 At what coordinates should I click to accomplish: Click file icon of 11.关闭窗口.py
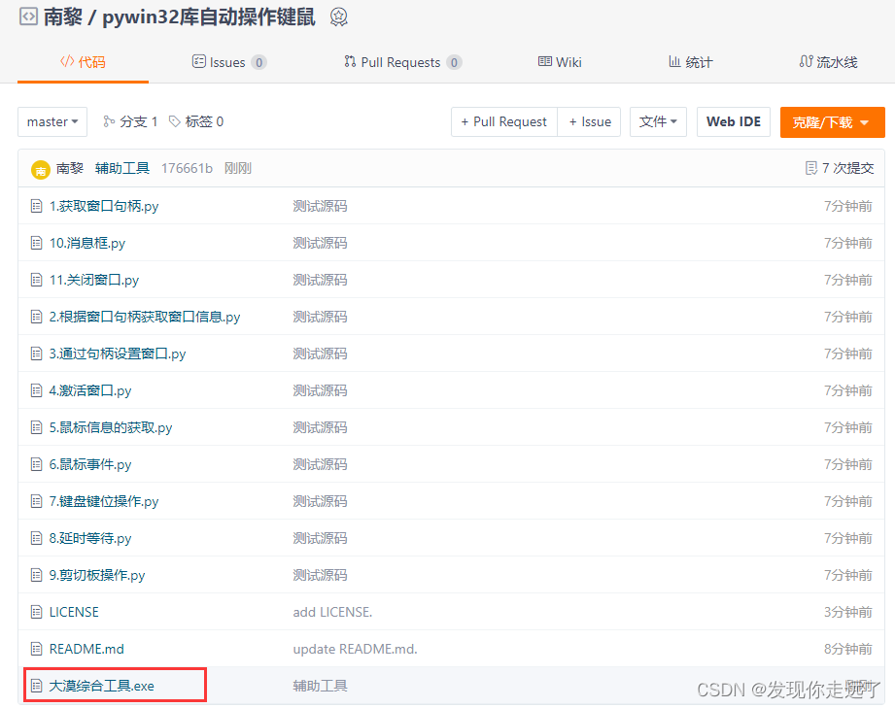(36, 280)
